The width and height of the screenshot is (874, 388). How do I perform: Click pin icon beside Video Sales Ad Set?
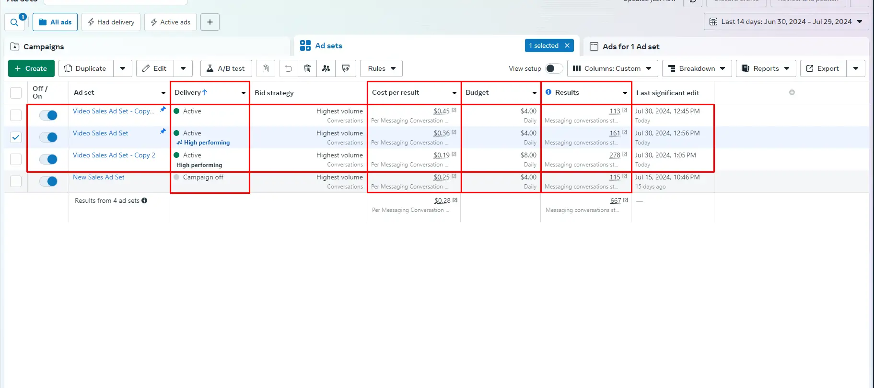(163, 131)
